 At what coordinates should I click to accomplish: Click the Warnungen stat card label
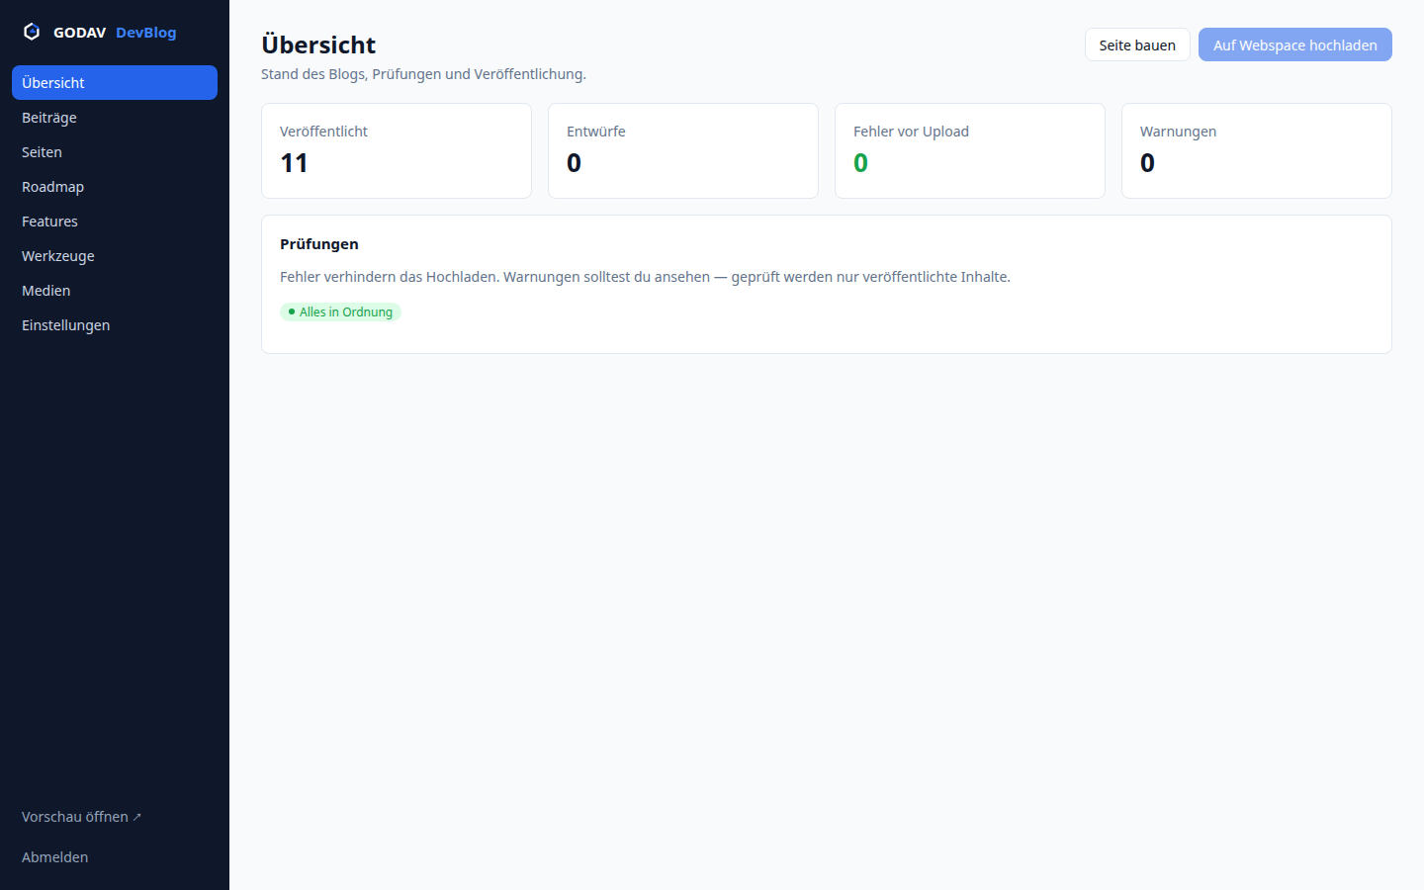point(1178,132)
